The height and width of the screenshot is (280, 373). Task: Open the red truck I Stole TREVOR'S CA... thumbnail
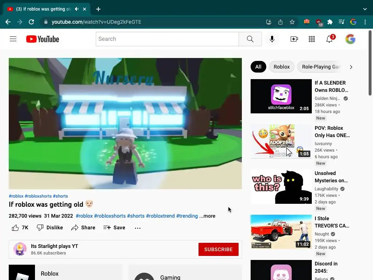[x=281, y=232]
